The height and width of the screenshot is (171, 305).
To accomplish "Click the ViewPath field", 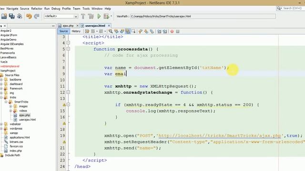I will tap(203, 16).
